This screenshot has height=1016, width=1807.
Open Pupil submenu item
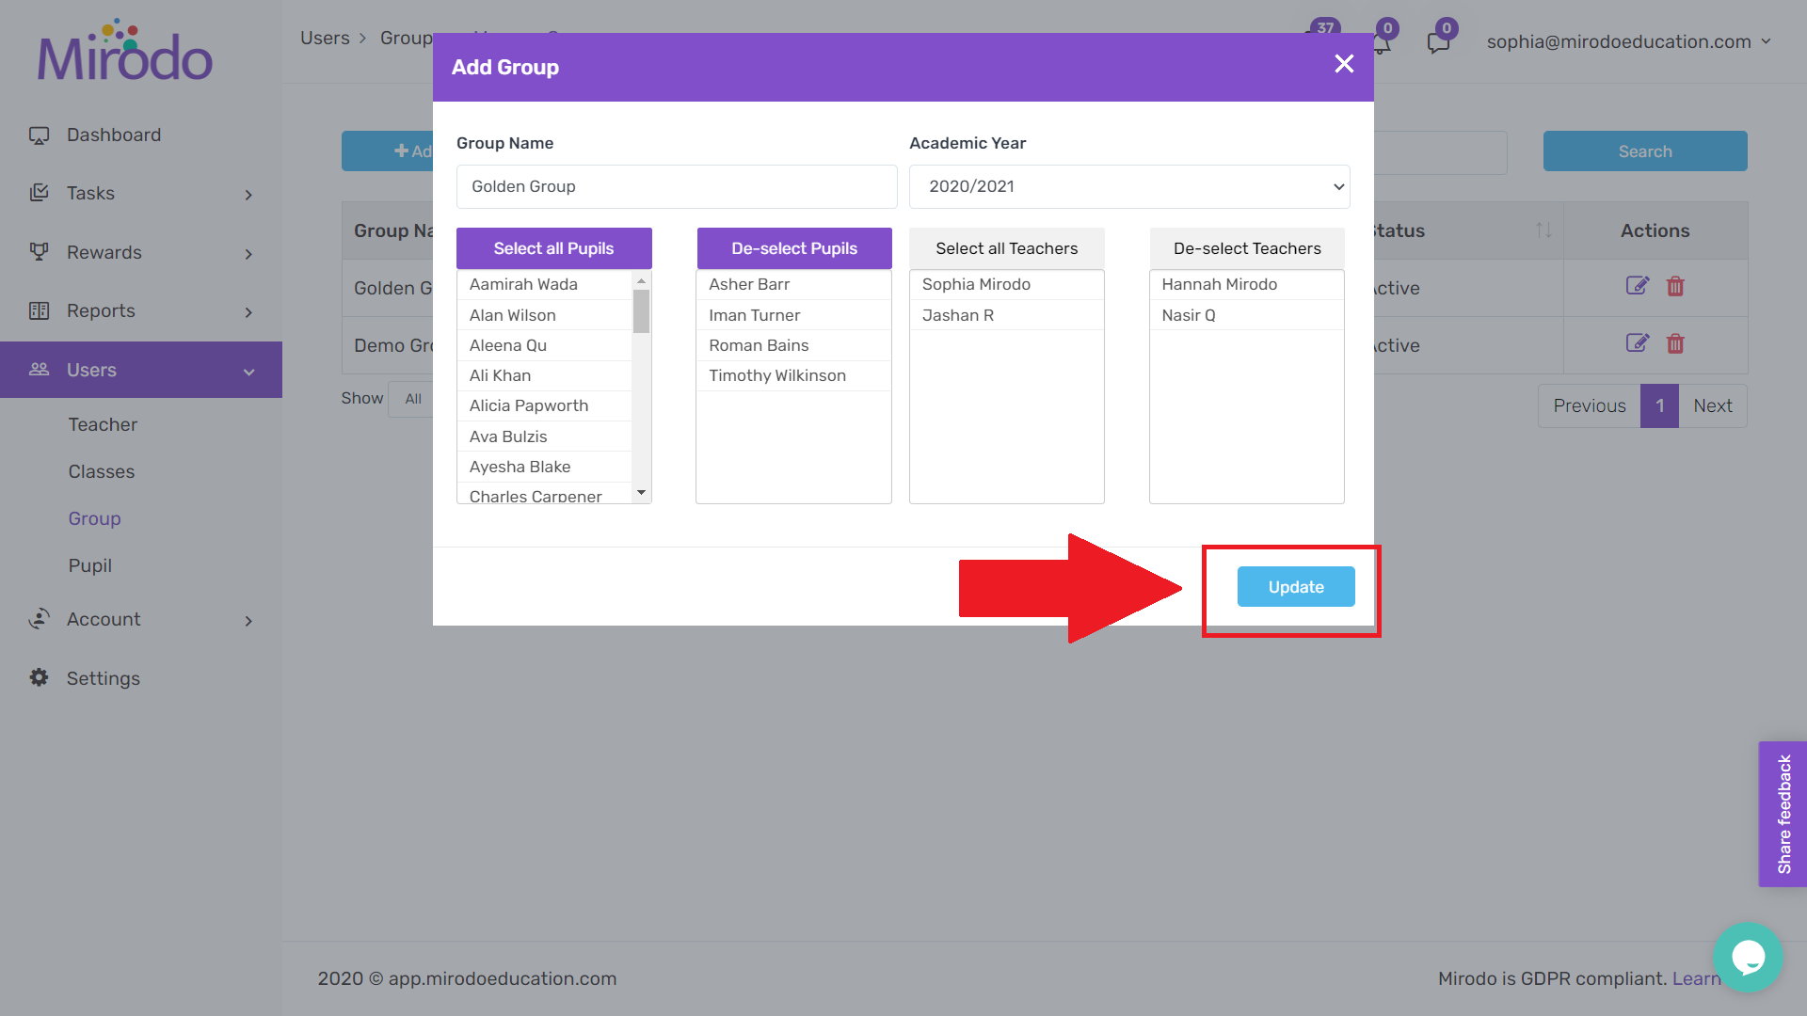(89, 565)
